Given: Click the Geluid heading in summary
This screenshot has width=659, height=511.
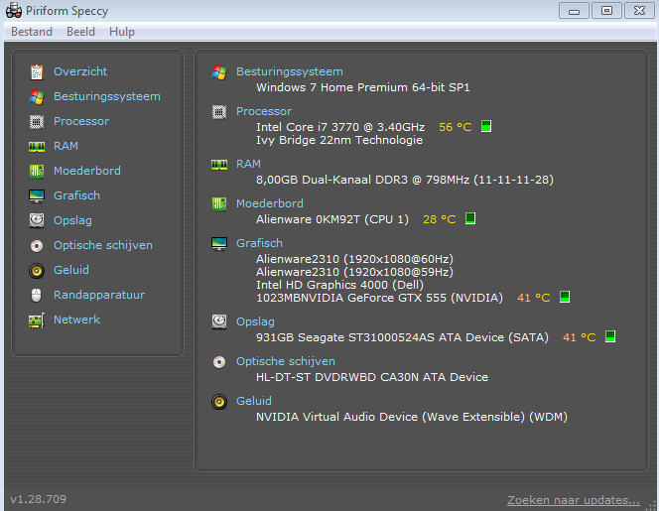Looking at the screenshot, I should 254,401.
